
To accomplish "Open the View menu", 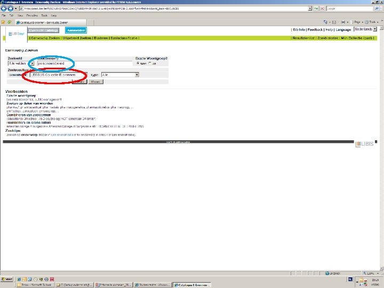I will [x=20, y=15].
